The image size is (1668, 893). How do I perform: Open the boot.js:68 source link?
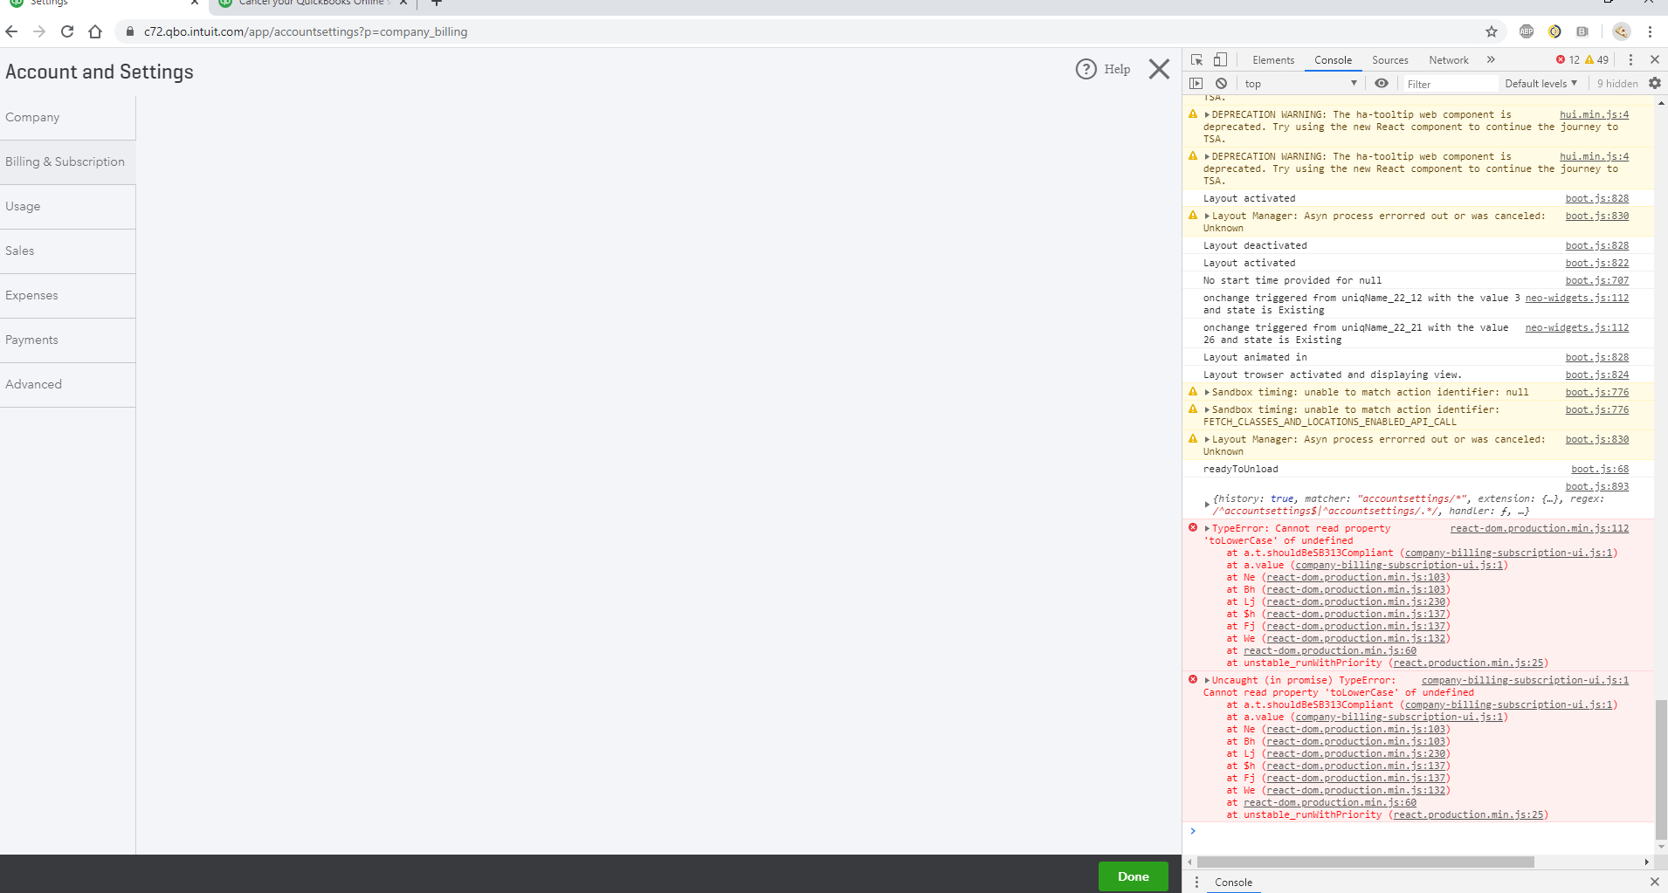click(1600, 470)
